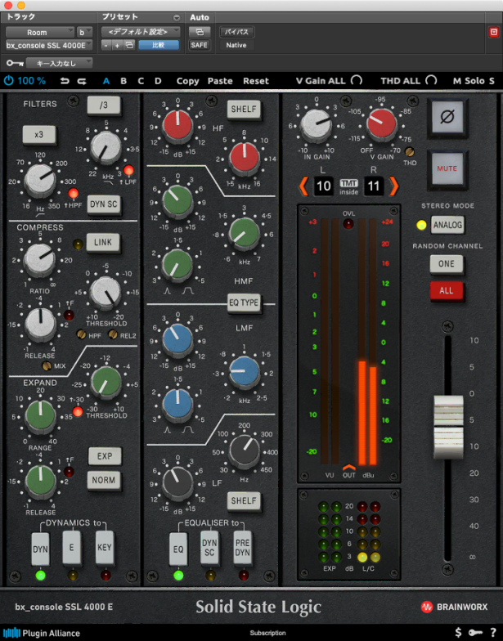Click the right orange channel arrow
503x641 pixels.
pos(393,186)
